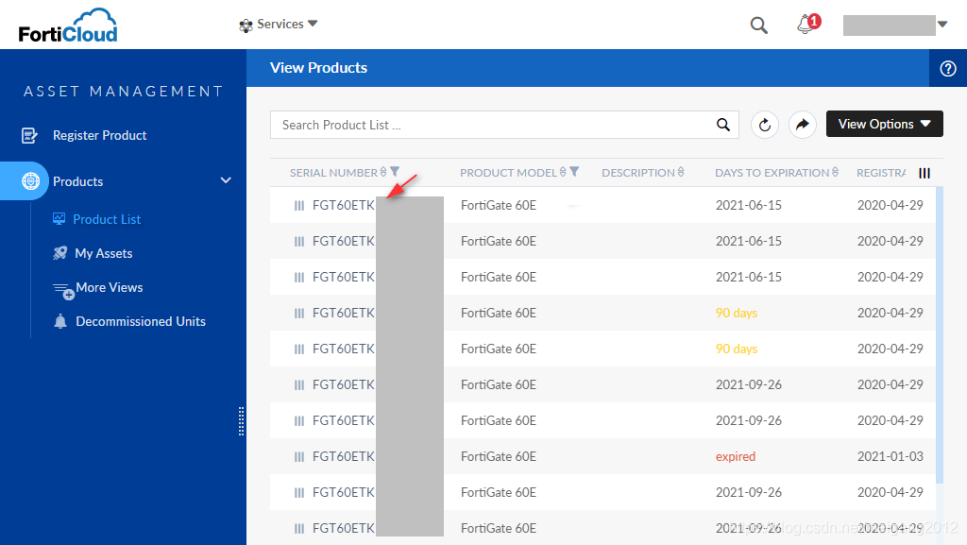Click the export share arrow button
Screen dimensions: 967x545
(x=803, y=126)
